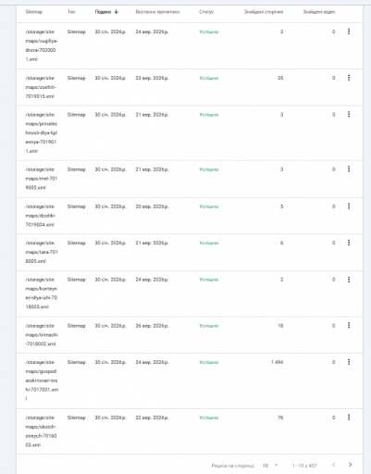Open three-dot menu for tara-7018005 sitemap
The image size is (371, 474).
[349, 243]
